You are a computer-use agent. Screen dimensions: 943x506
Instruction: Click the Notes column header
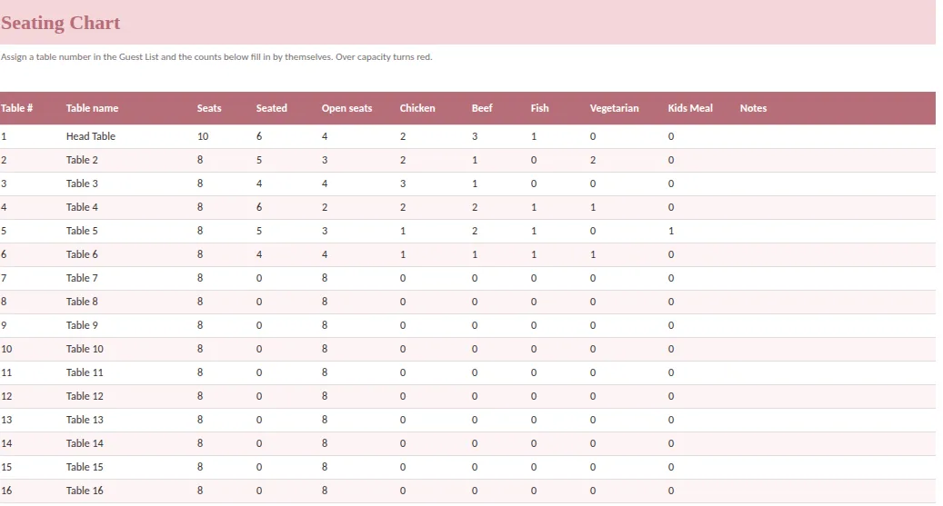pyautogui.click(x=753, y=108)
